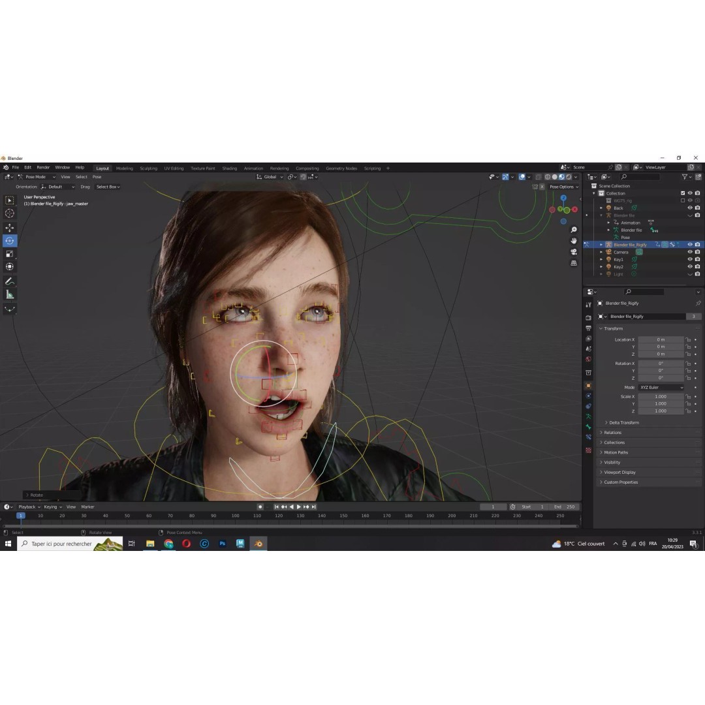Click the Outliner filter funnel icon
Screen dimensions: 705x705
[x=685, y=177]
